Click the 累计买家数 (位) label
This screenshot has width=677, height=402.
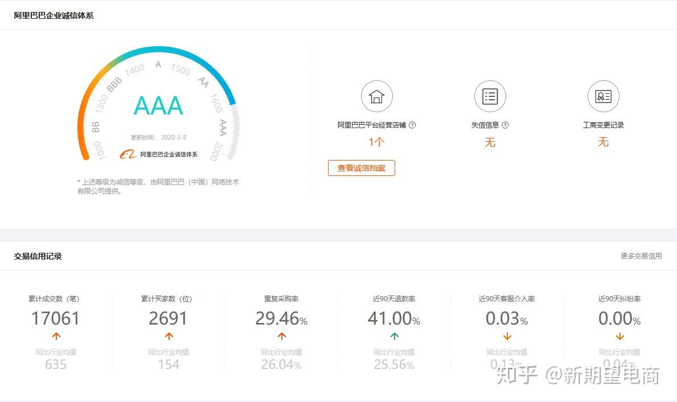167,299
